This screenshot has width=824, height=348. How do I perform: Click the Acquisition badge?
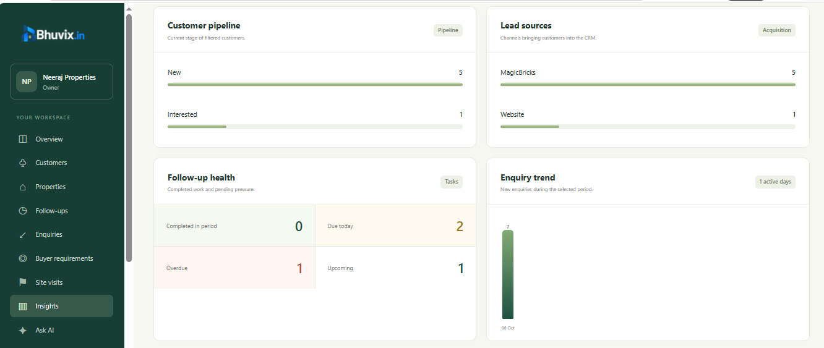776,30
